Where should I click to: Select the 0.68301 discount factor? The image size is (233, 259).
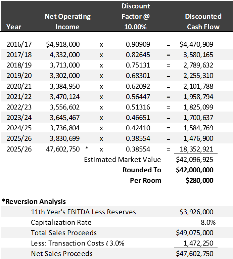point(138,76)
